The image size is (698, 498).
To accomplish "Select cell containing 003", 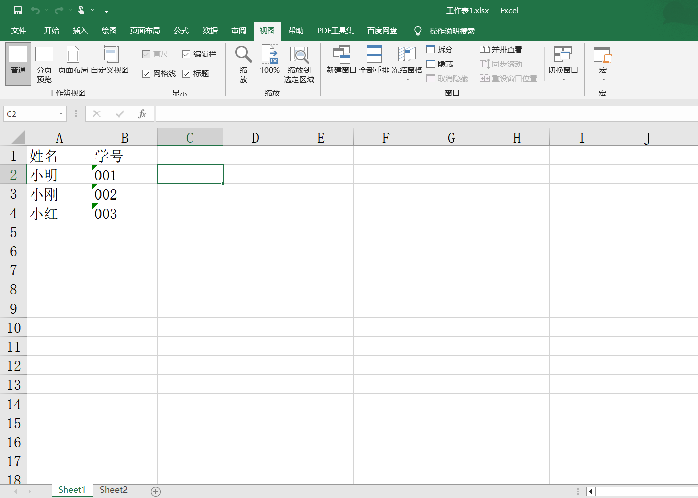I will click(x=125, y=213).
